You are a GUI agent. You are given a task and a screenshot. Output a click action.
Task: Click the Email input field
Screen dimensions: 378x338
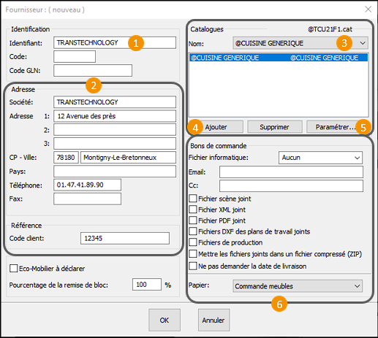[291, 172]
